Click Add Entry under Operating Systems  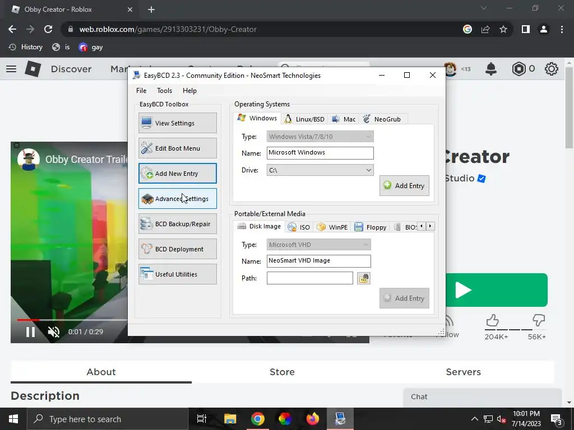[x=404, y=186]
